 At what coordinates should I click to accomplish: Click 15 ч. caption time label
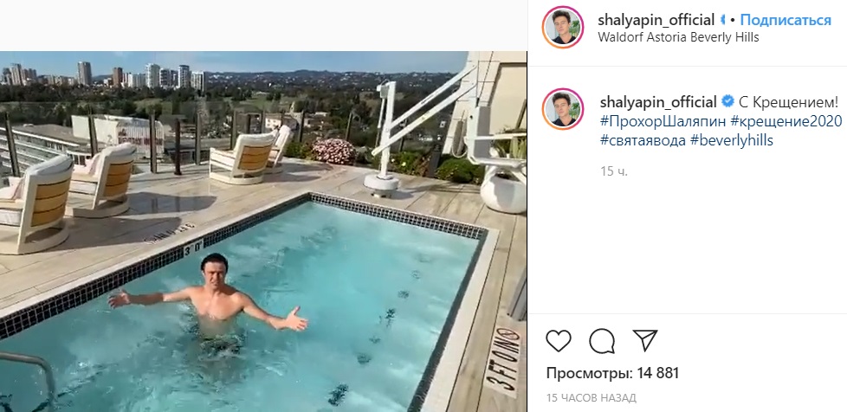click(614, 171)
